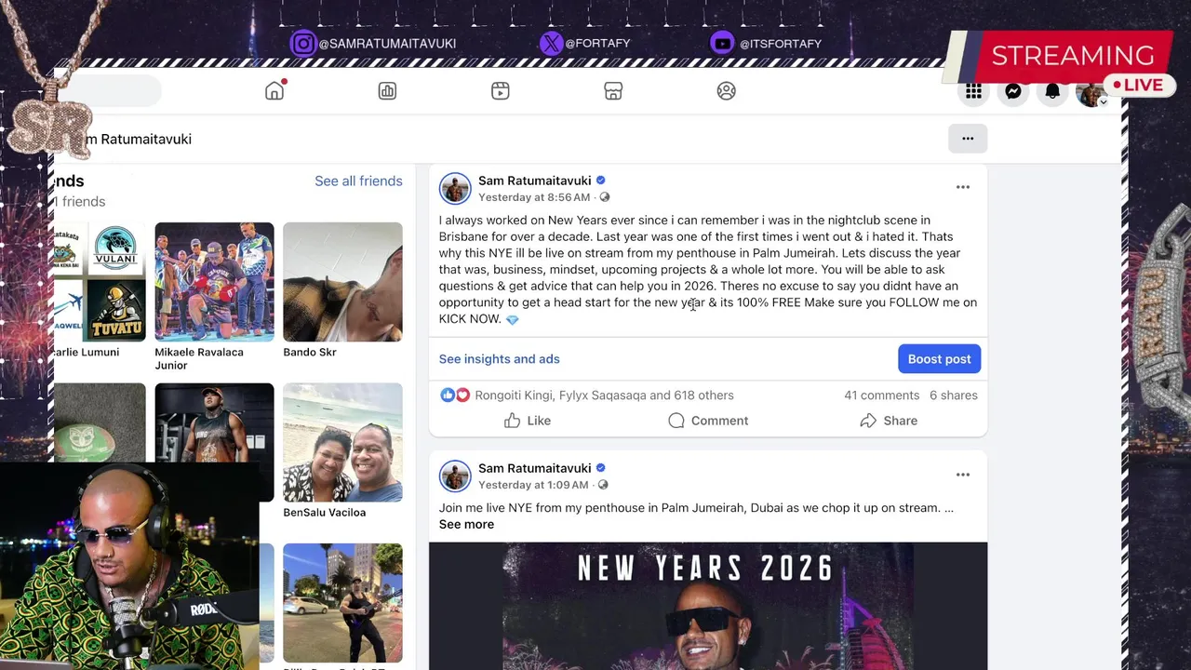Screen dimensions: 1191x670
Task: Open the Menu grid icon
Action: click(973, 91)
